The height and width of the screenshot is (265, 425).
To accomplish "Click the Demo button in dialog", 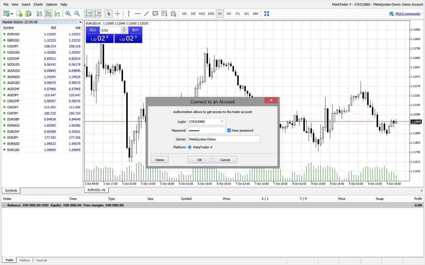I will coord(160,160).
